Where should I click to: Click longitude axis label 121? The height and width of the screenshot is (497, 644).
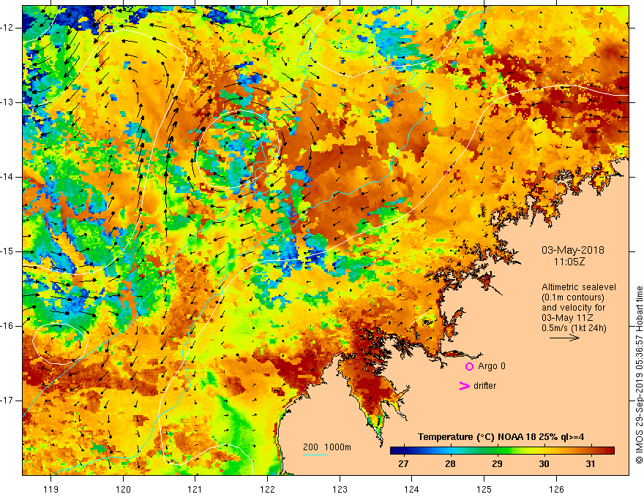(195, 489)
